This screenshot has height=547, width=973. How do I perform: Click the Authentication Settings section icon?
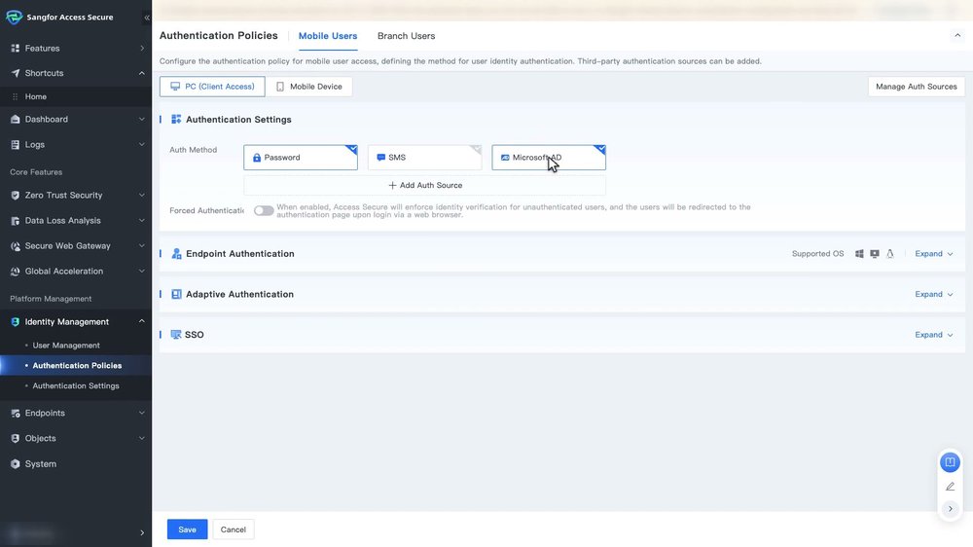pyautogui.click(x=176, y=119)
